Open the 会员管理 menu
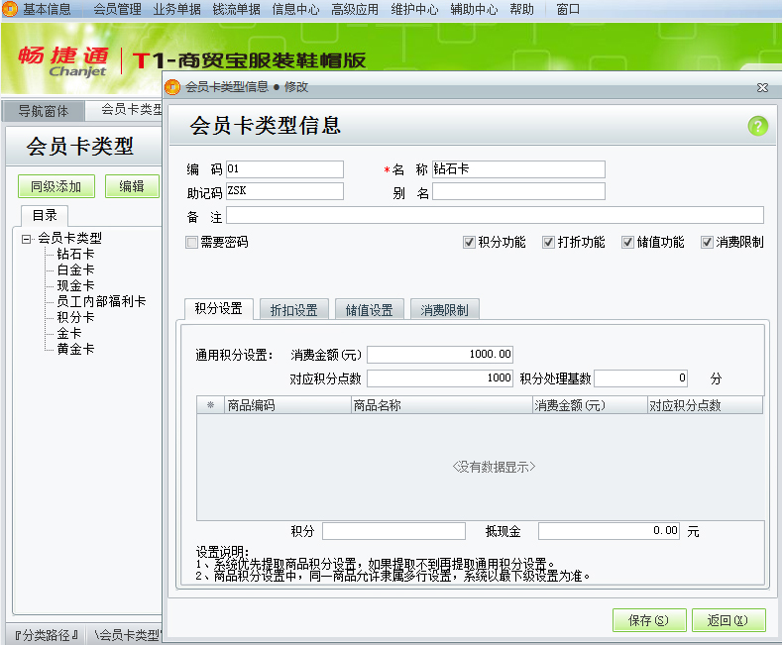This screenshot has width=783, height=645. pos(117,9)
